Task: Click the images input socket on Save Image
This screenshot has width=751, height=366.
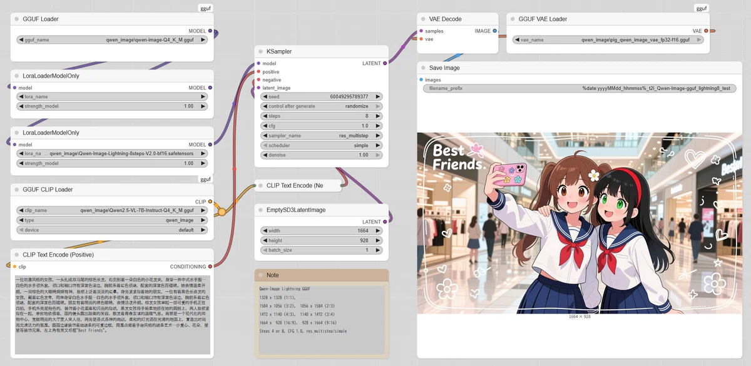Action: pos(421,79)
